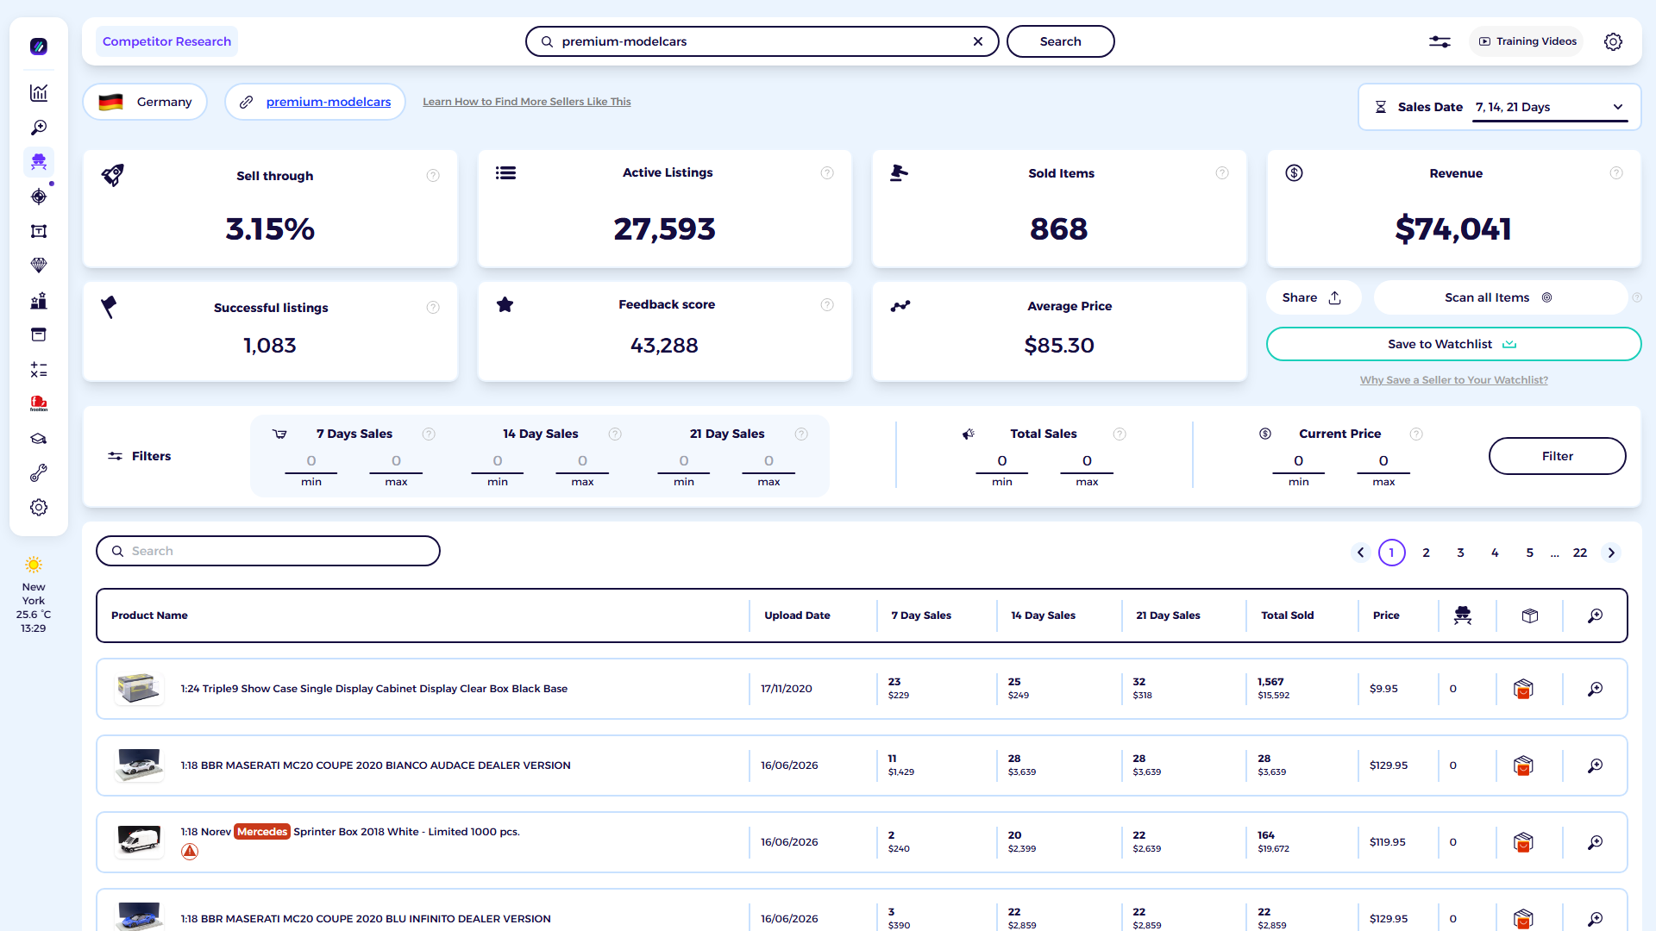Open the analytics chart sidebar icon
Viewport: 1656px width, 931px height.
[x=39, y=93]
